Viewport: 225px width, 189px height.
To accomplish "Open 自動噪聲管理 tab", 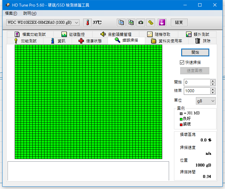I will pyautogui.click(x=116, y=34).
